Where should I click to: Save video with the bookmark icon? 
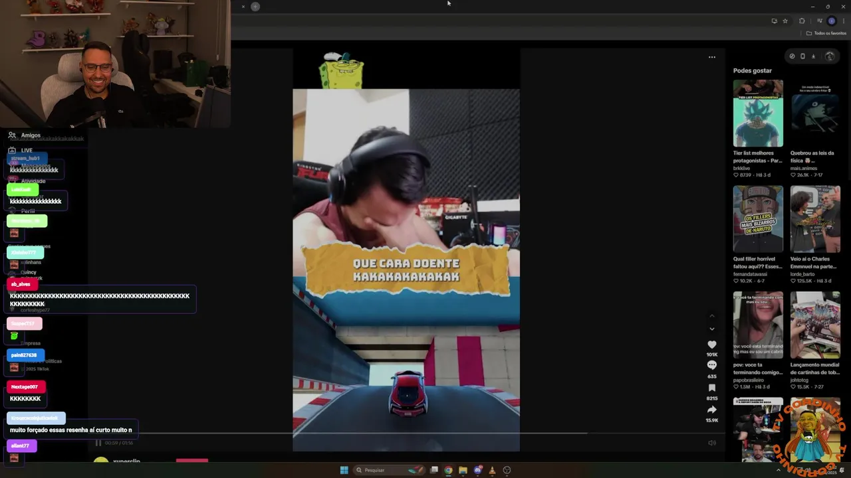click(711, 388)
